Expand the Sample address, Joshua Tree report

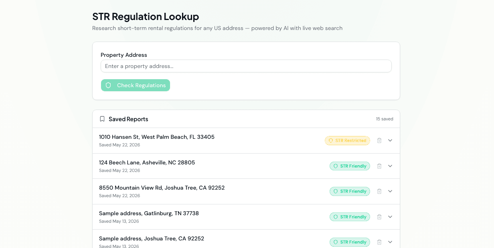390,242
